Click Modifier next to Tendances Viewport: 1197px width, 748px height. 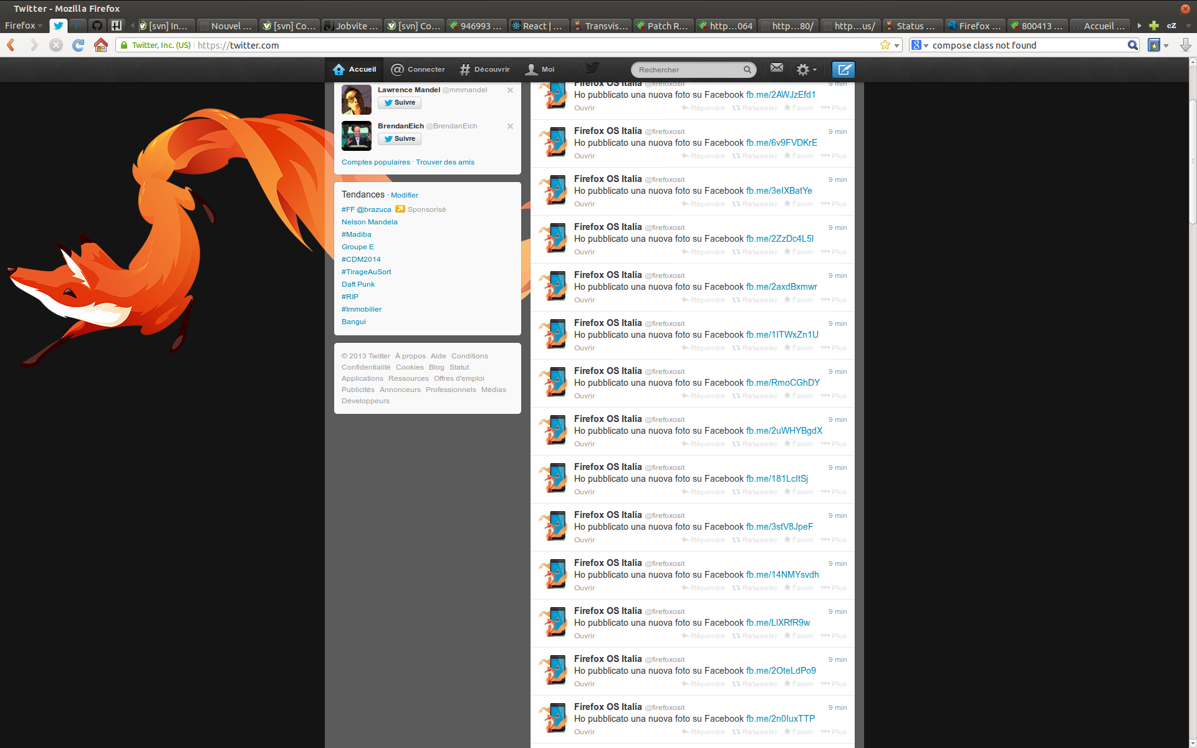405,195
